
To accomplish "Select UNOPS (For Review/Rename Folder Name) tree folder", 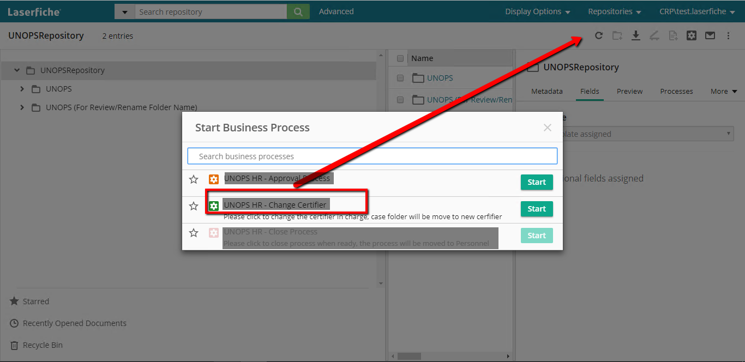I will [x=122, y=107].
